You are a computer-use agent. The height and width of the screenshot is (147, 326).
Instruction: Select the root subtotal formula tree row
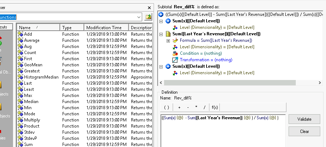pos(241,14)
